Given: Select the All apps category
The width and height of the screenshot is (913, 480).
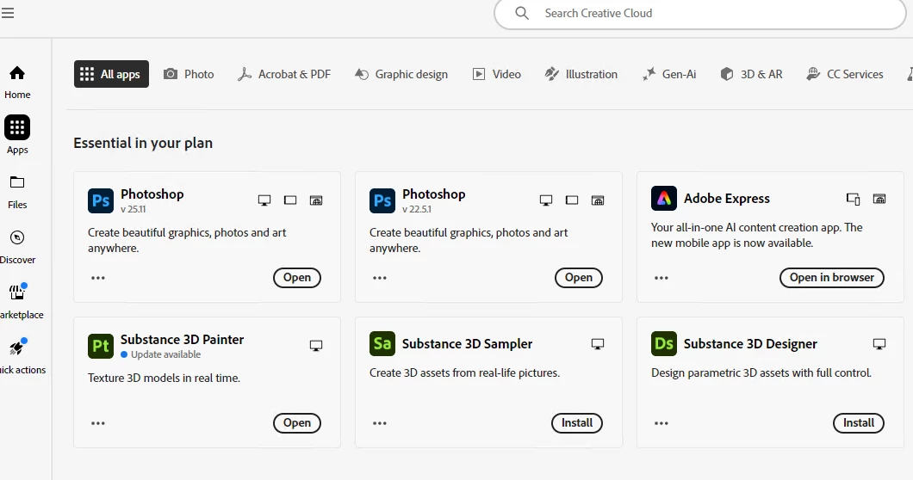Looking at the screenshot, I should pos(111,74).
